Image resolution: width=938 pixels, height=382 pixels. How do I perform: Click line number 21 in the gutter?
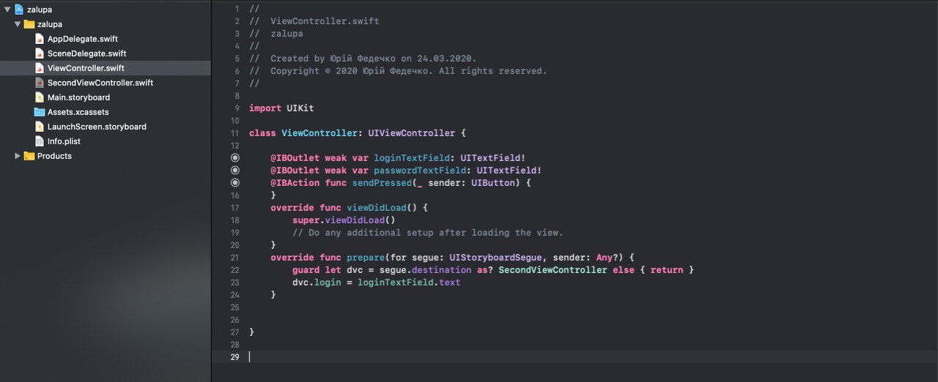pos(234,258)
